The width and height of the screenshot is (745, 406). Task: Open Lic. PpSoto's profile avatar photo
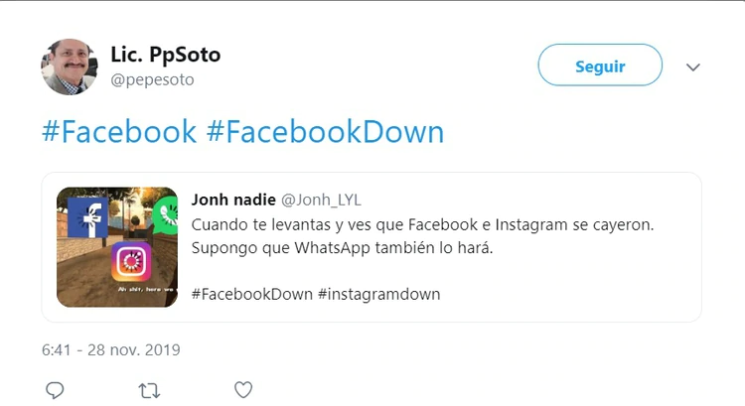(x=70, y=67)
